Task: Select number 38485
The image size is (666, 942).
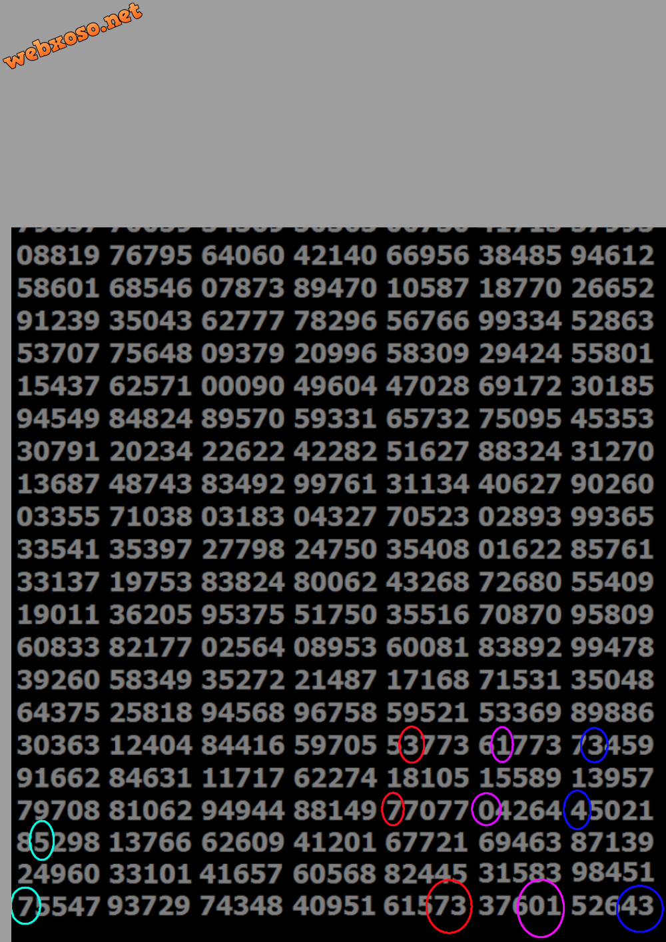Action: click(520, 255)
